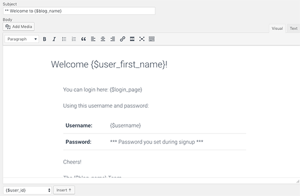Switch to the Visual editor tab

coord(277,28)
